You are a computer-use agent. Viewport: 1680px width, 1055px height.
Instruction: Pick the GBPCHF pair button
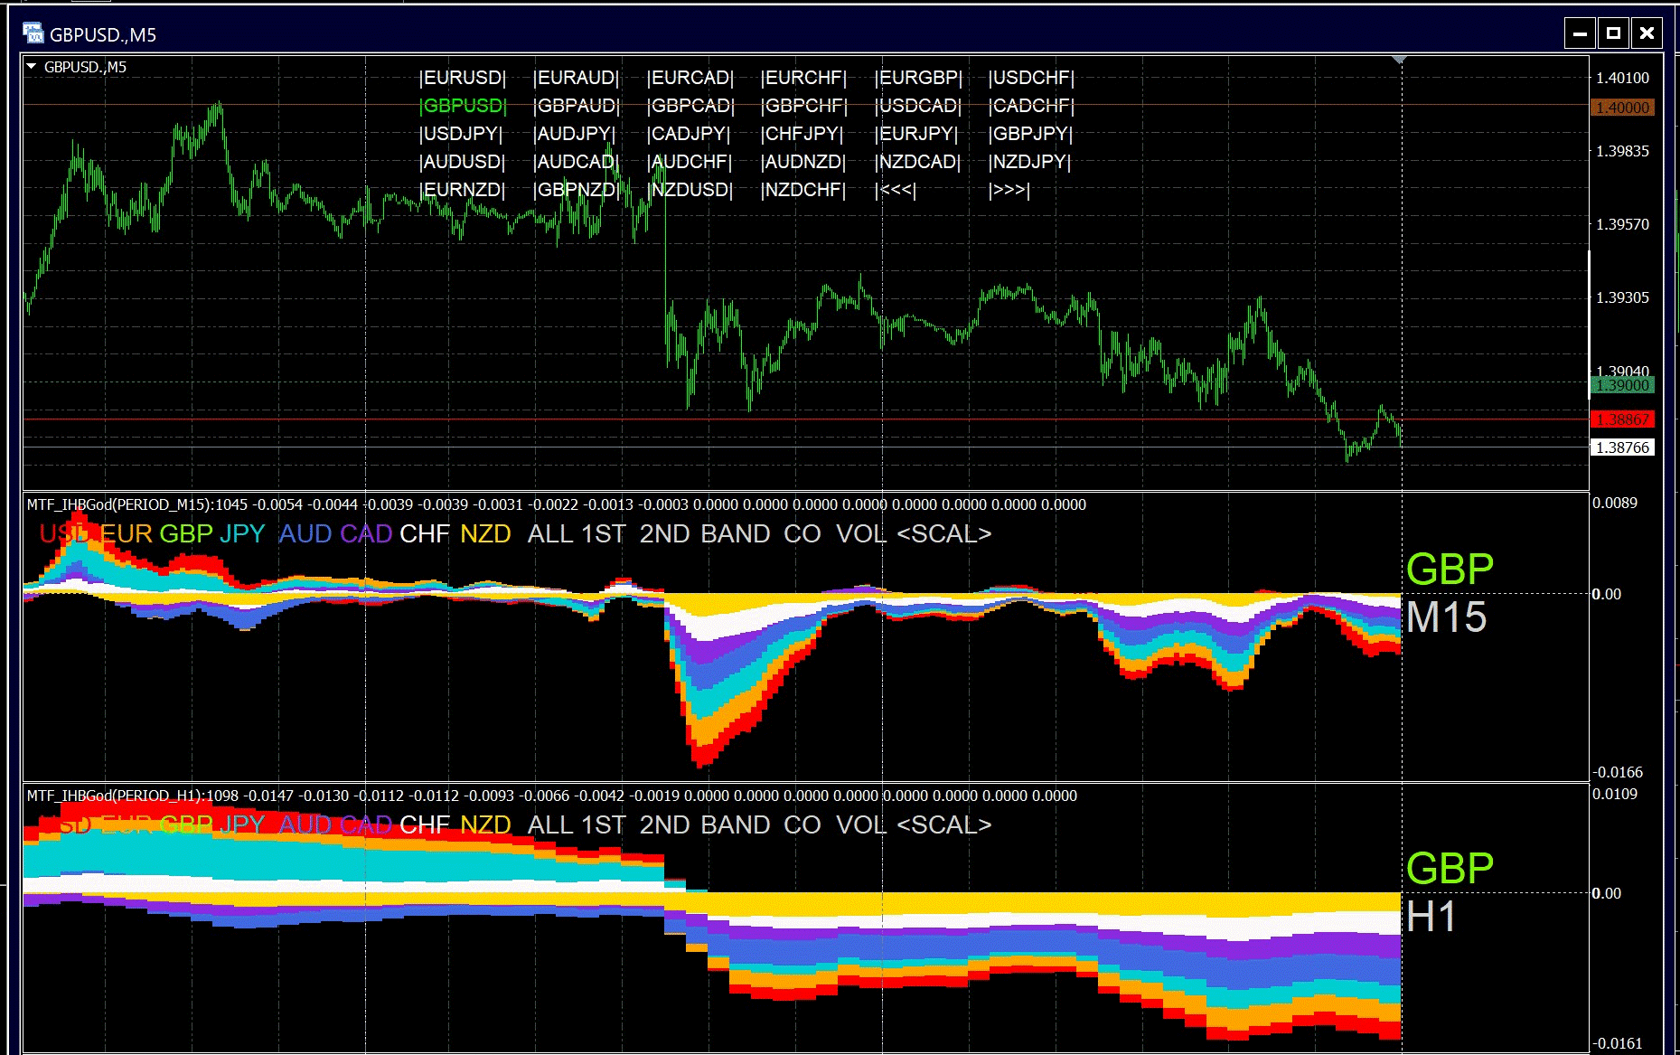point(804,106)
